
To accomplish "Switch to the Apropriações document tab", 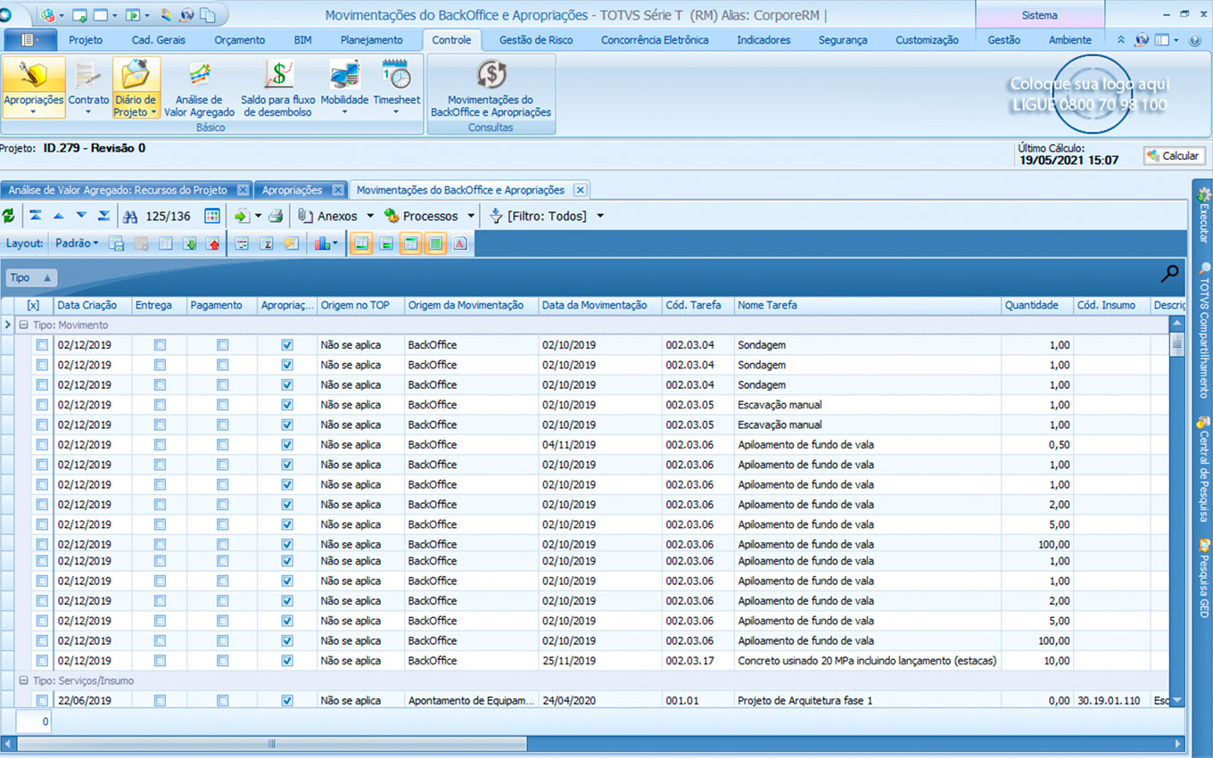I will pos(301,190).
